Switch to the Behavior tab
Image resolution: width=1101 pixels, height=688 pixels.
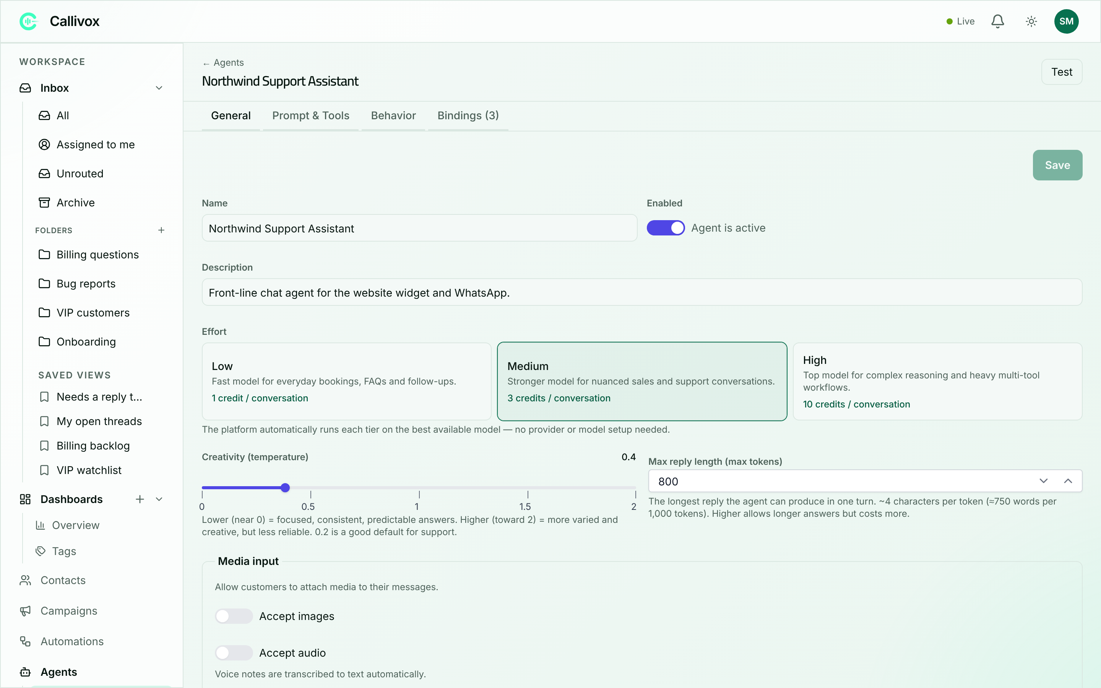point(393,115)
